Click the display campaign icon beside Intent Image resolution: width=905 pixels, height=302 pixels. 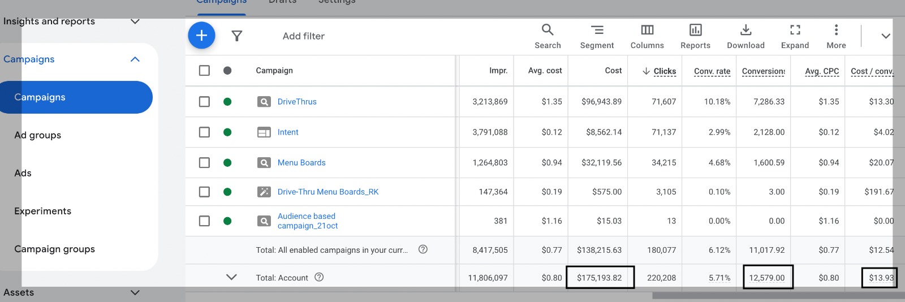[264, 132]
